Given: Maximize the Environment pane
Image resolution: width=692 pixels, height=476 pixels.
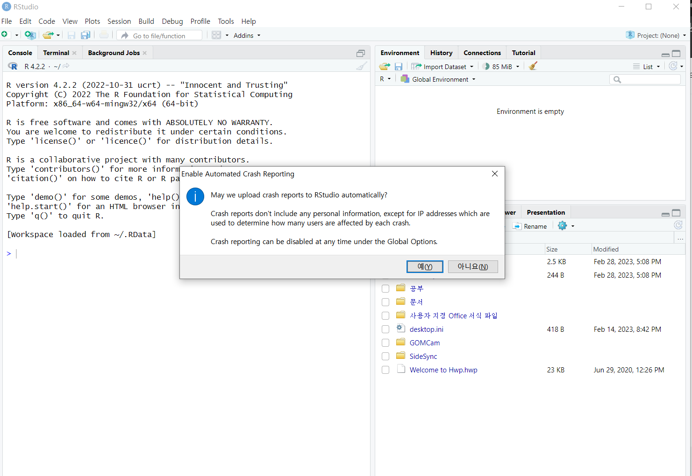Looking at the screenshot, I should click(676, 54).
